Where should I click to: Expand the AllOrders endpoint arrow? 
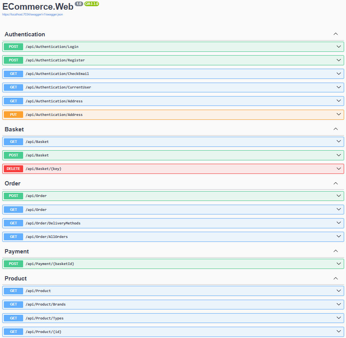[339, 236]
